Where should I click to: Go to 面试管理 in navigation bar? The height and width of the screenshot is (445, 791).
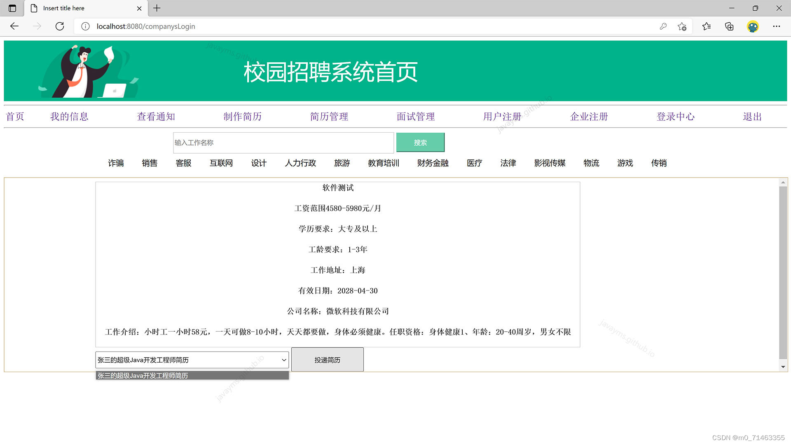(415, 117)
